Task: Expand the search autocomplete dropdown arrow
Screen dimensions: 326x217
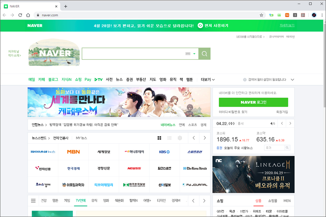Action: click(x=194, y=54)
